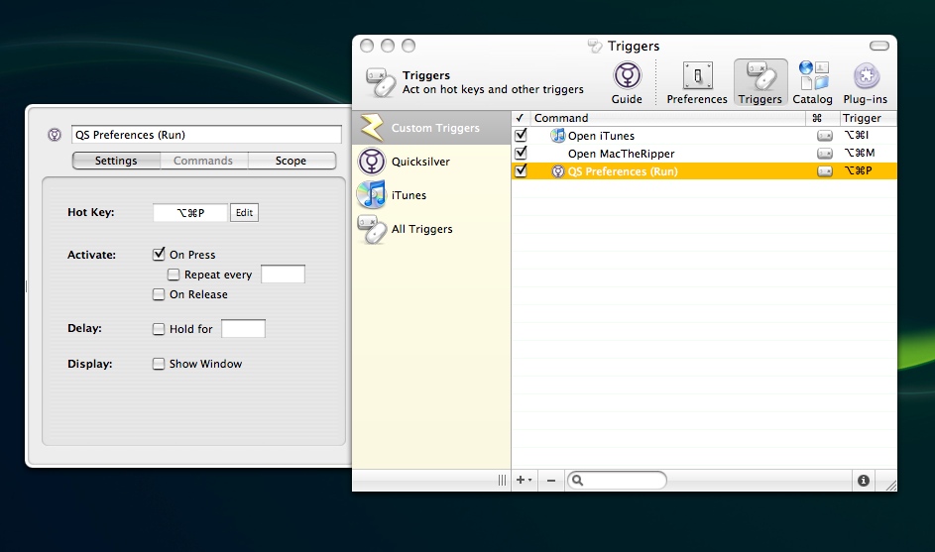935x552 pixels.
Task: Click the sidebar splitter grip handle
Action: click(x=502, y=481)
